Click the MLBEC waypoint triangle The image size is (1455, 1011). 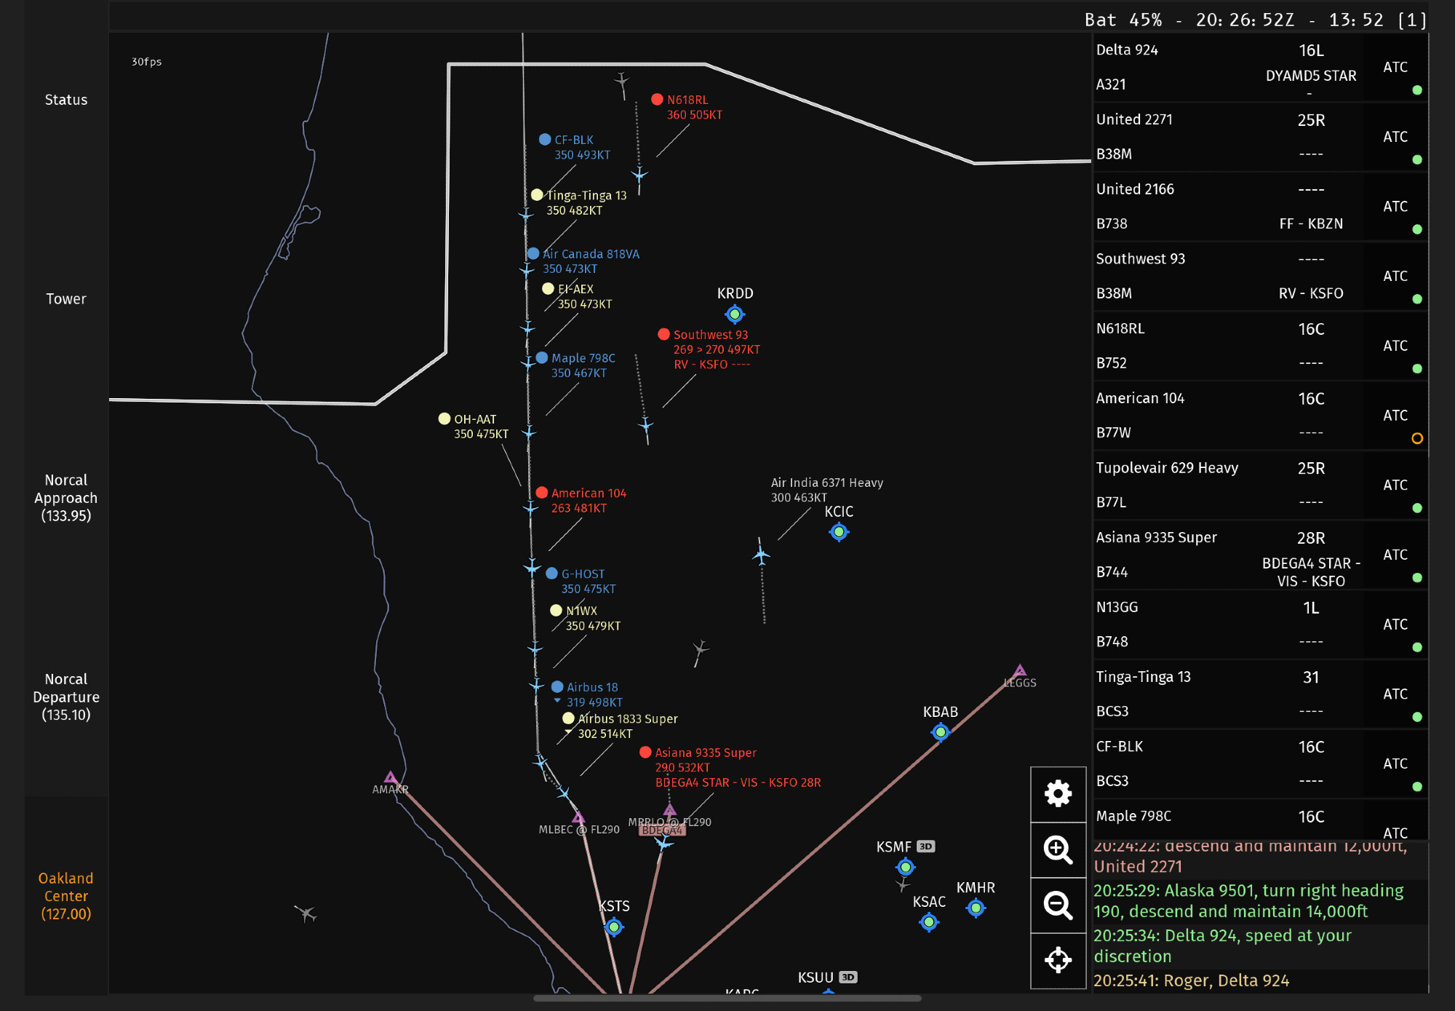(578, 817)
